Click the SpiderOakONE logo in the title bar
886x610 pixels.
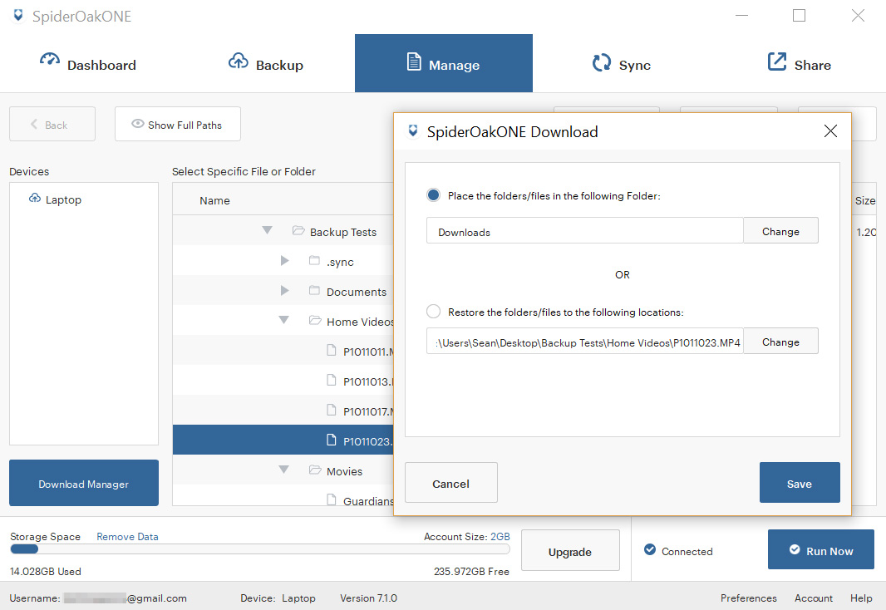point(18,16)
